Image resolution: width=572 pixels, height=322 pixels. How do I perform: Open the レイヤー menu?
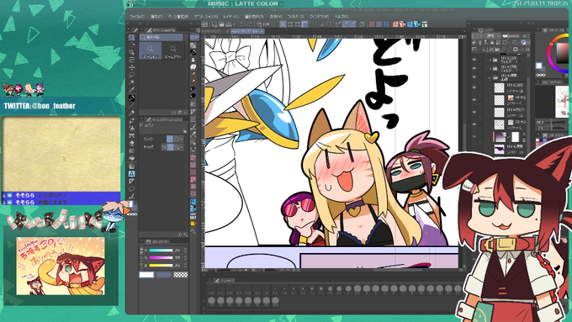(230, 17)
